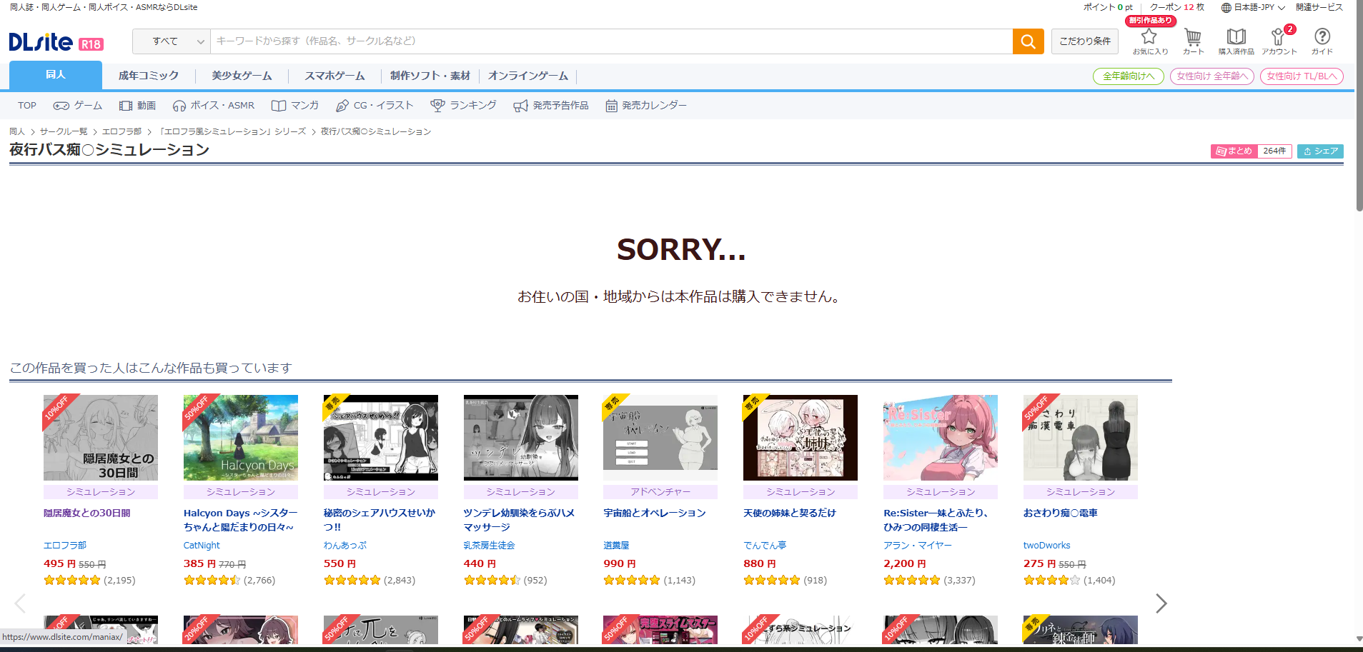Viewport: 1363px width, 652px height.
Task: Show next recommended works with right arrow
Action: tap(1161, 603)
